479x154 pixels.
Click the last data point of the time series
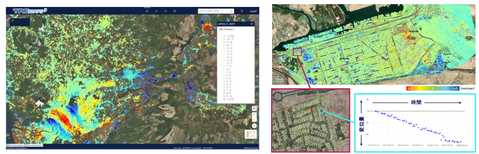(461, 142)
